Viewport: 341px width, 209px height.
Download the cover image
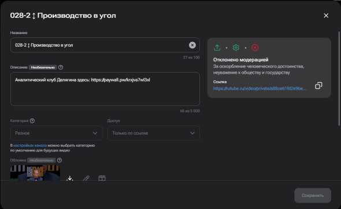69,178
